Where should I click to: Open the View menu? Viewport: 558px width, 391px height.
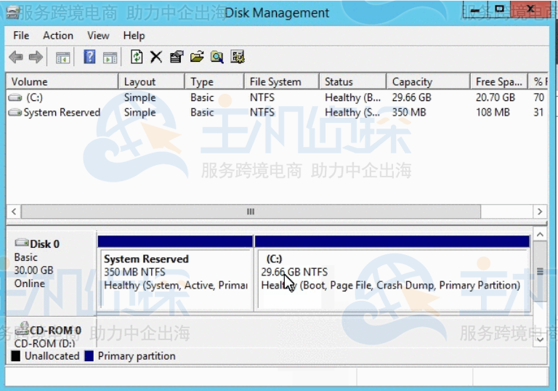coord(98,35)
